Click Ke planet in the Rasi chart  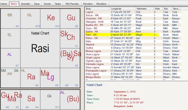pyautogui.click(x=51, y=18)
